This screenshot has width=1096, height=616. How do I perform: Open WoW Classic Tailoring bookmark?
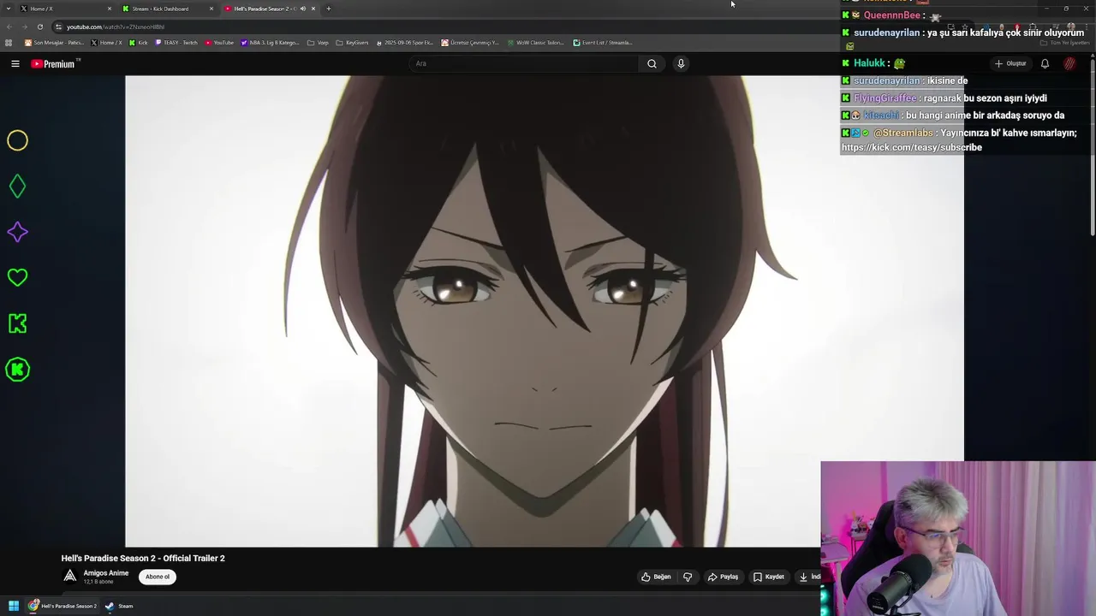535,43
